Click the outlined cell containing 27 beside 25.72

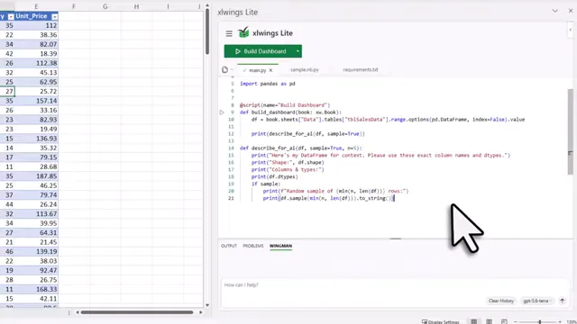(7, 92)
